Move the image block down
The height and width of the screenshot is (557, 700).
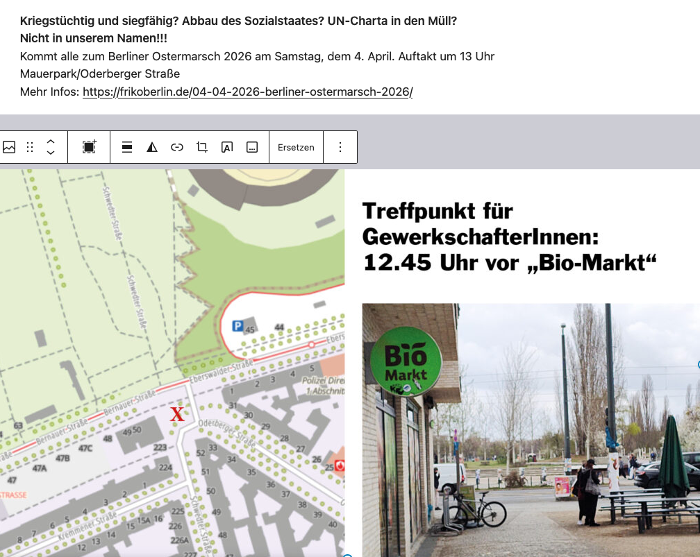pyautogui.click(x=51, y=153)
